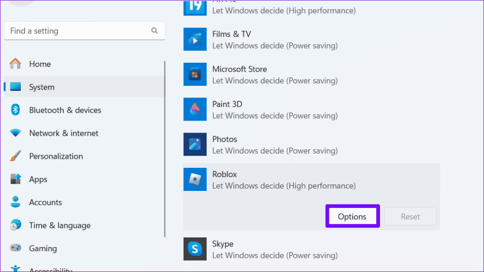The height and width of the screenshot is (272, 484).
Task: Open Accounts settings
Action: (x=84, y=202)
